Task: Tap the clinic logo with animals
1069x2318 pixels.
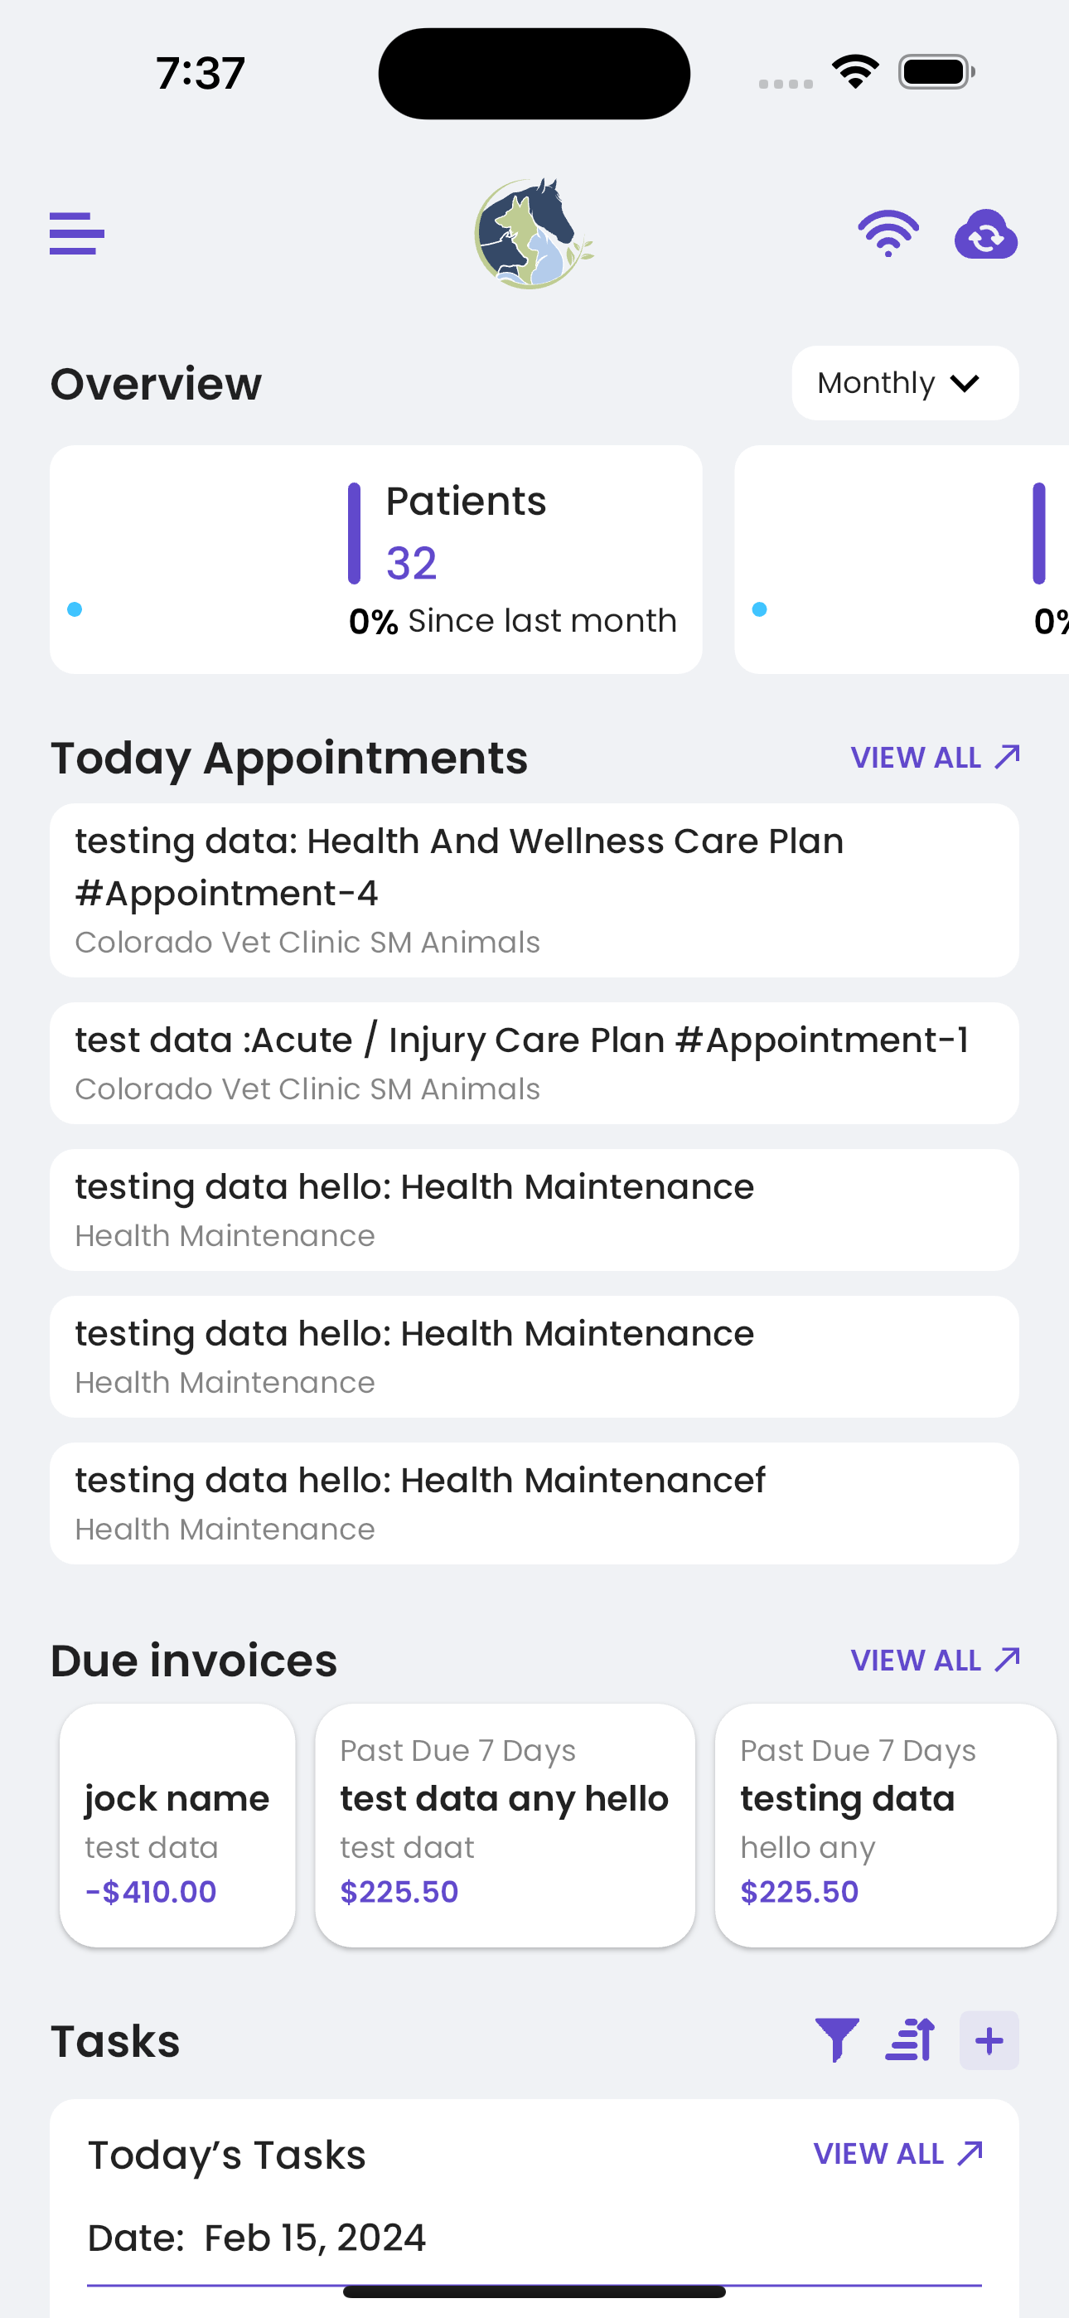Action: (534, 234)
